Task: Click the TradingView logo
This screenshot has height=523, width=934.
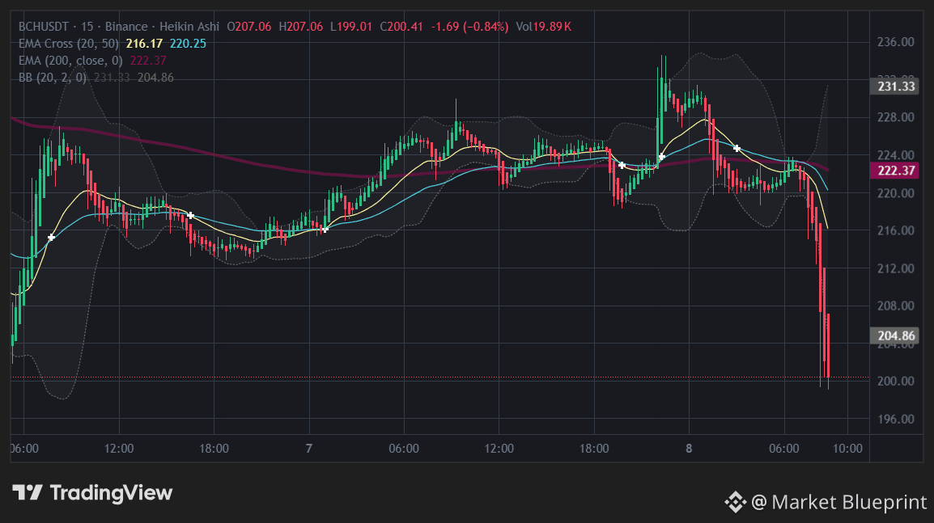Action: click(92, 492)
